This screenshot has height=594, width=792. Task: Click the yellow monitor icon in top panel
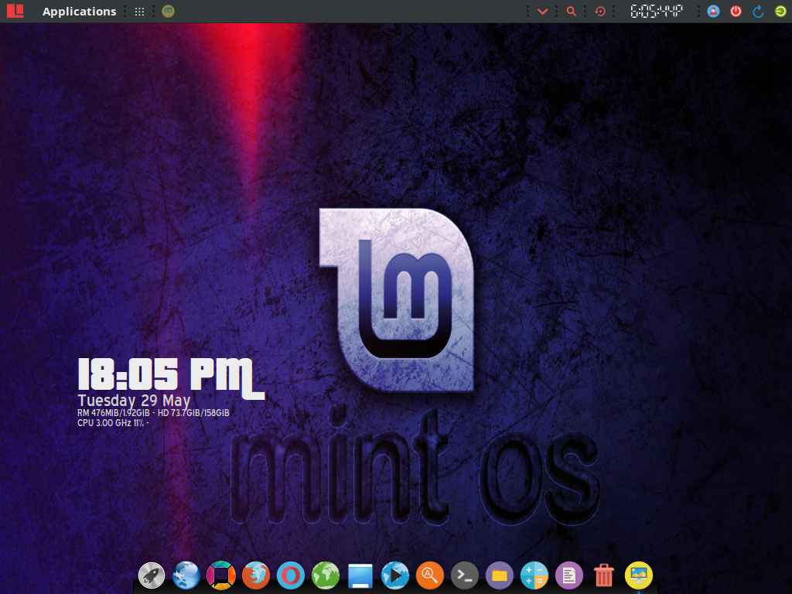(x=168, y=11)
